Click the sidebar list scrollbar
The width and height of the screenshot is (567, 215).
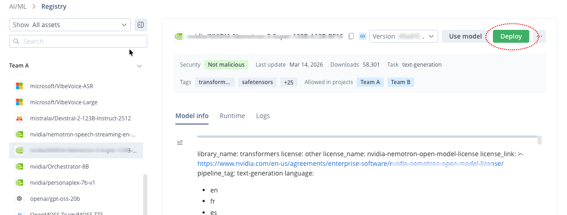(x=145, y=194)
